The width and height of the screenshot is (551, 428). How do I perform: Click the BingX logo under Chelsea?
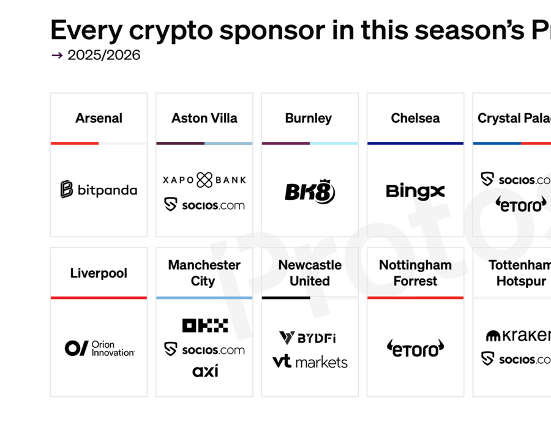point(415,191)
